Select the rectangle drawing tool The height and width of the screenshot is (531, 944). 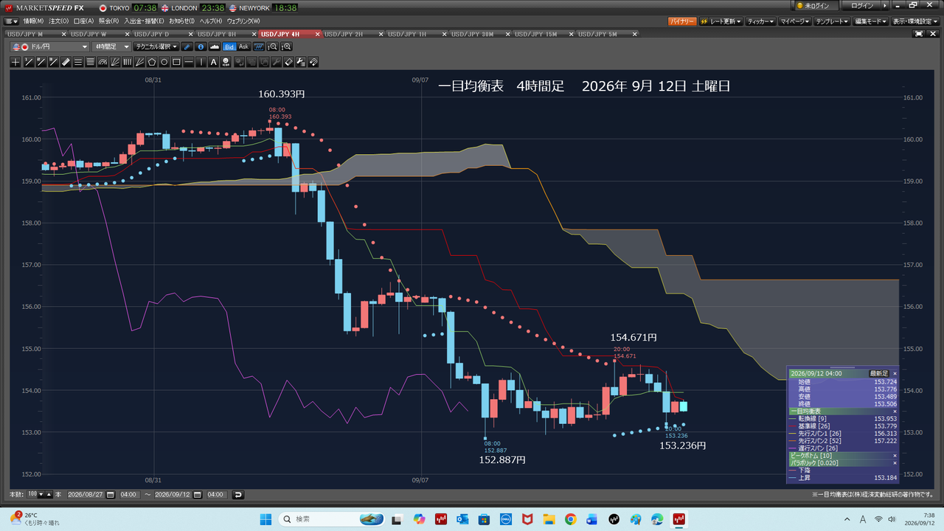pyautogui.click(x=176, y=62)
